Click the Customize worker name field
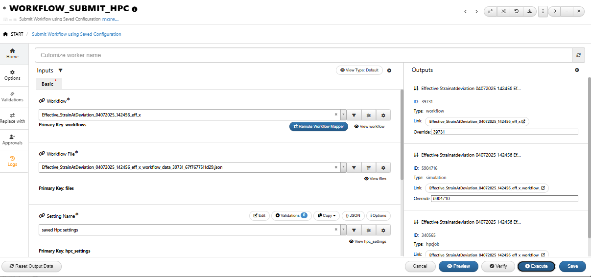591x277 pixels. [x=304, y=55]
